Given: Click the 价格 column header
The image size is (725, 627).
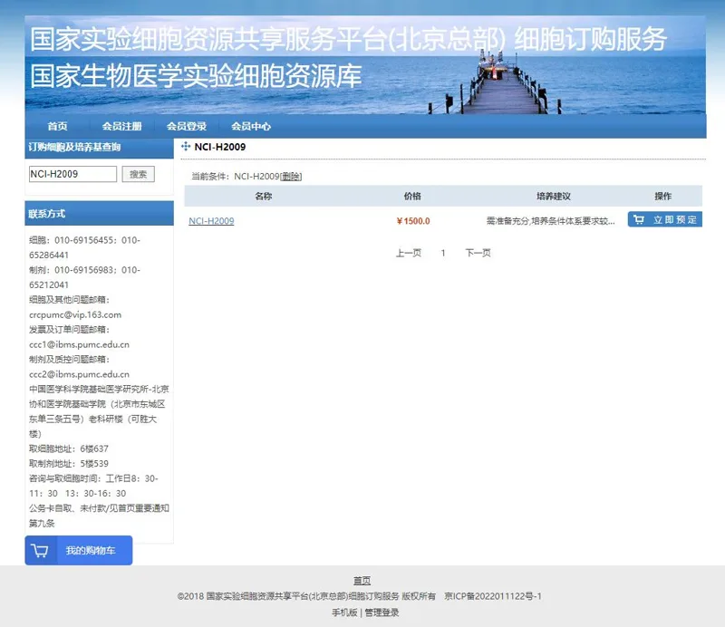Looking at the screenshot, I should click(x=412, y=196).
